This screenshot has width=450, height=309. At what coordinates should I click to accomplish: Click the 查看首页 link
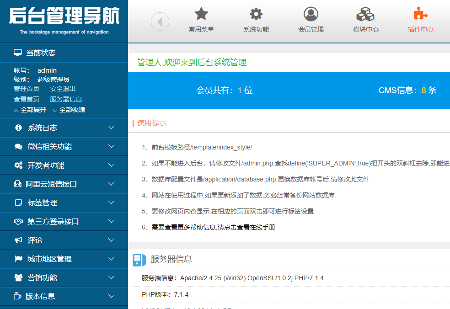click(x=27, y=99)
